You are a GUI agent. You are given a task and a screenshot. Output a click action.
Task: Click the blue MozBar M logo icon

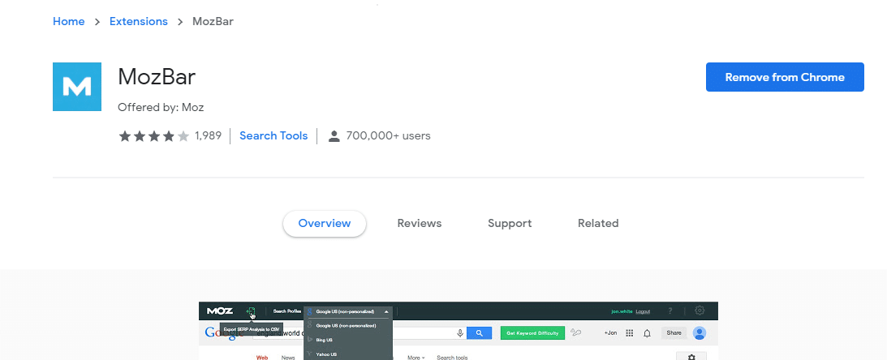click(77, 87)
